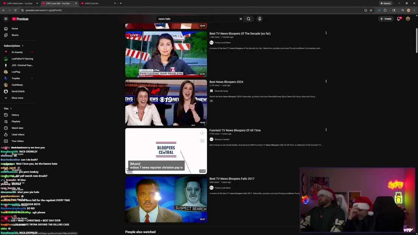The width and height of the screenshot is (418, 235).
Task: Expand the You section header
Action: click(8, 108)
